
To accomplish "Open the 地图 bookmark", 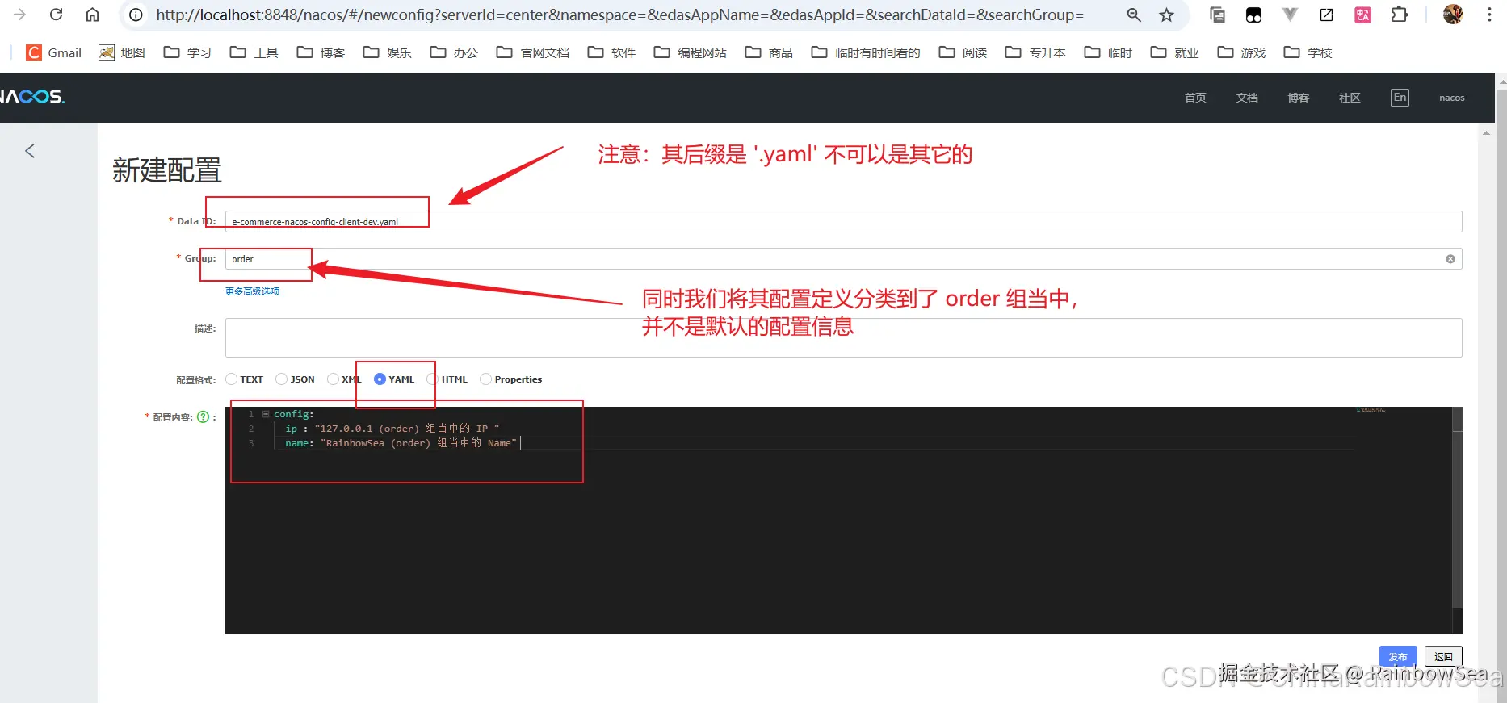I will tap(121, 52).
